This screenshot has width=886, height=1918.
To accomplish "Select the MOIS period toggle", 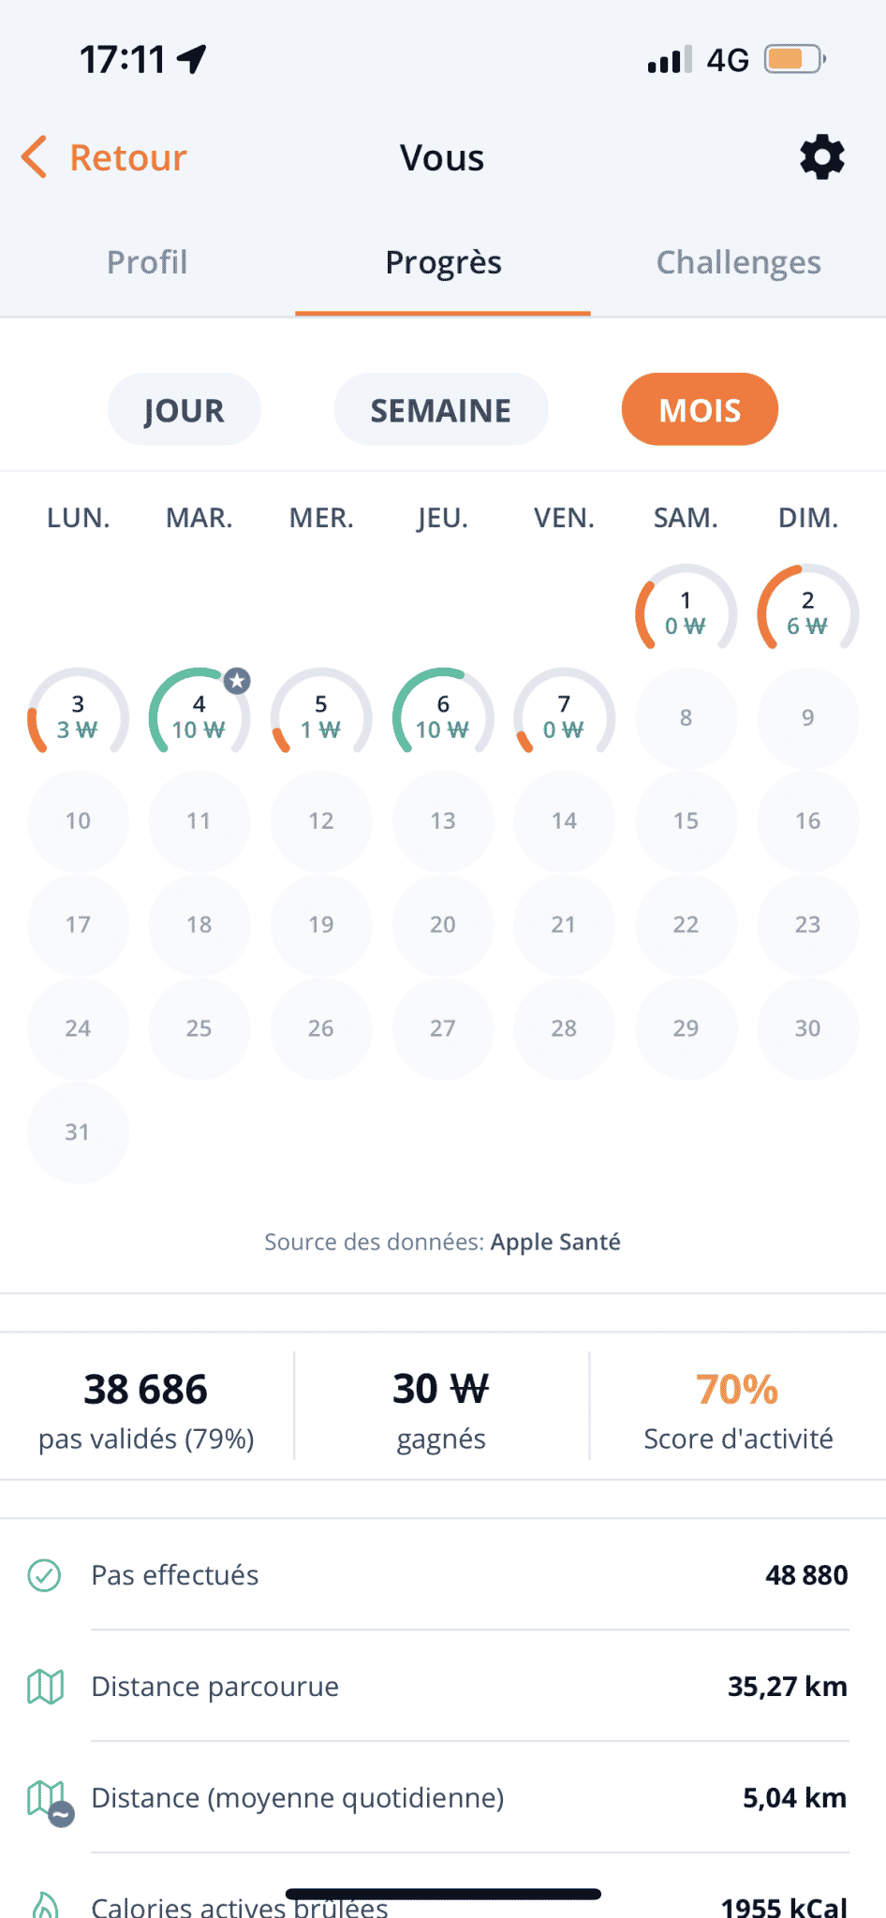I will pos(700,409).
